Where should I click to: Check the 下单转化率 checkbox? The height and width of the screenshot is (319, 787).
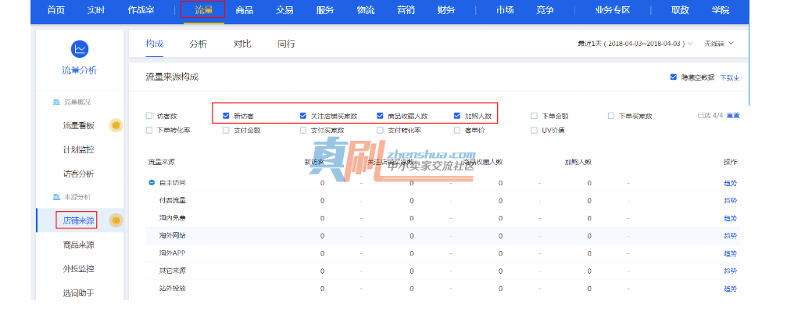point(149,130)
